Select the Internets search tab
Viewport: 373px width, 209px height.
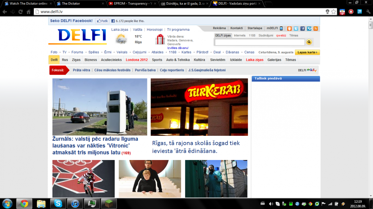click(x=240, y=35)
